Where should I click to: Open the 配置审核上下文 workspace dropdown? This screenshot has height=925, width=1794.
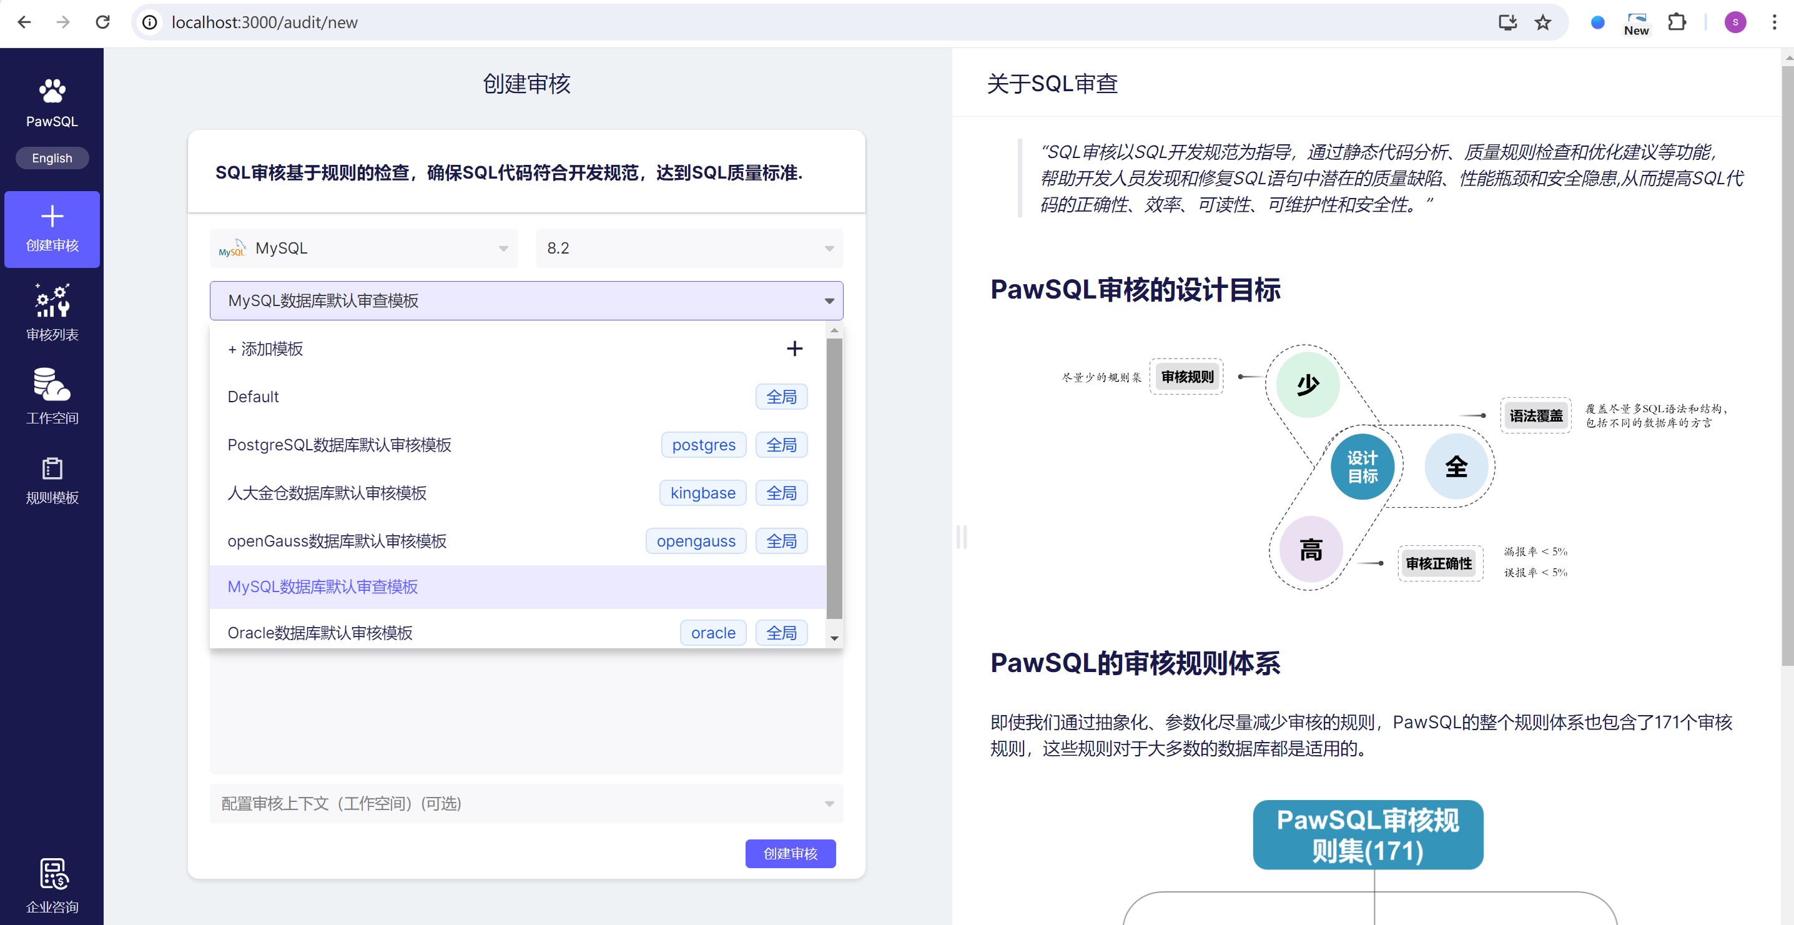526,803
